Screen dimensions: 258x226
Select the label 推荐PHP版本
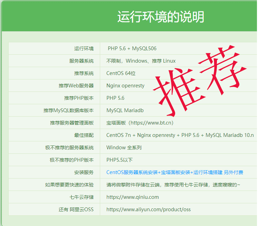pyautogui.click(x=79, y=98)
